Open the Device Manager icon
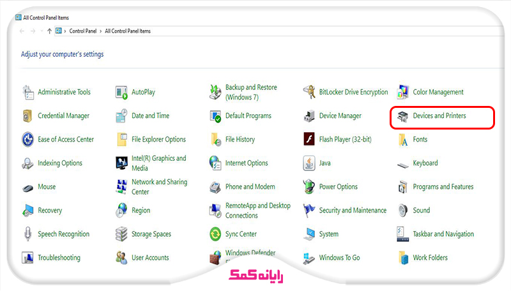 (x=309, y=116)
